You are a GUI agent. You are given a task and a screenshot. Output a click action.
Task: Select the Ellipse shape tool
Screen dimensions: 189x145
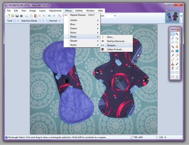click(173, 77)
